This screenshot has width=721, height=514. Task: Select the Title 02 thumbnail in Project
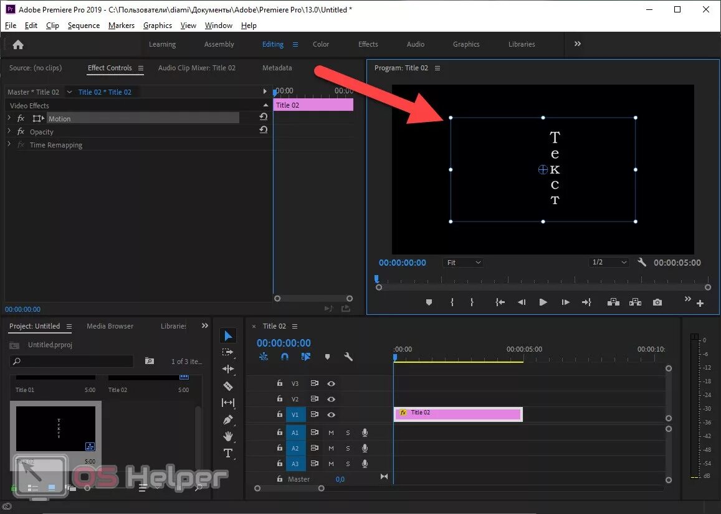[x=55, y=429]
